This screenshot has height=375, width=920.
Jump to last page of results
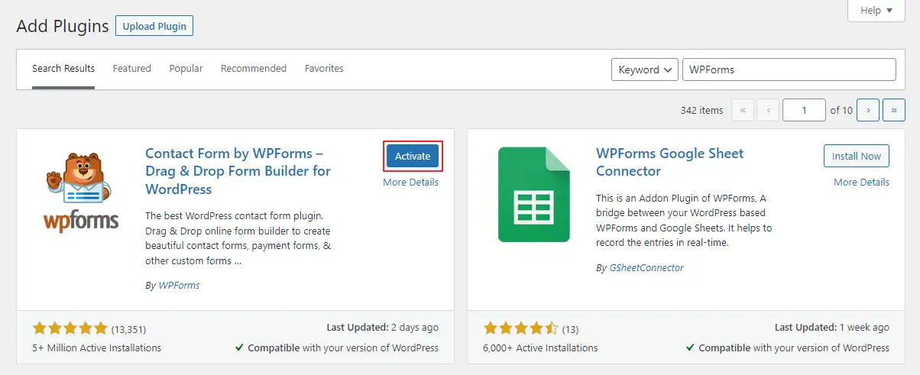[x=894, y=110]
